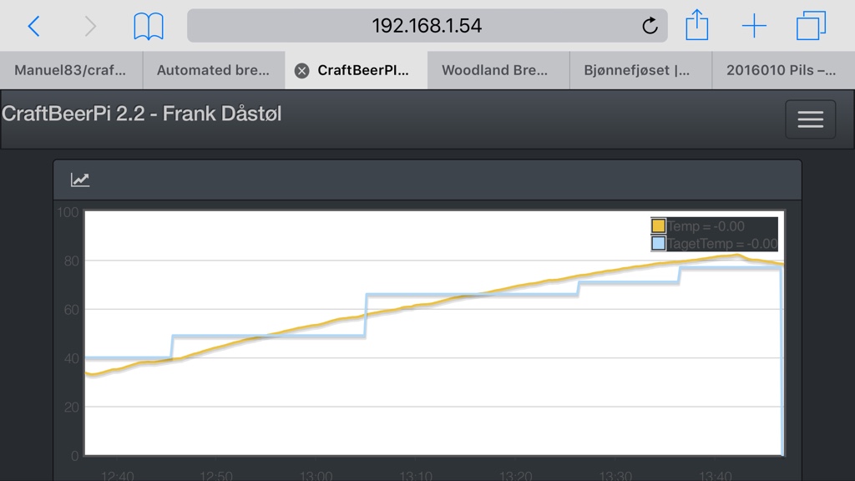Image resolution: width=855 pixels, height=481 pixels.
Task: Switch to the Manuel83/craf... tab
Action: pyautogui.click(x=71, y=70)
